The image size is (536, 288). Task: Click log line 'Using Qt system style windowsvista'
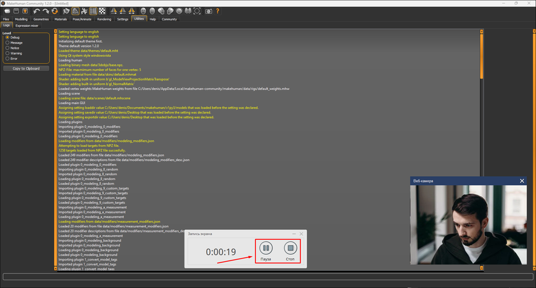pos(84,56)
